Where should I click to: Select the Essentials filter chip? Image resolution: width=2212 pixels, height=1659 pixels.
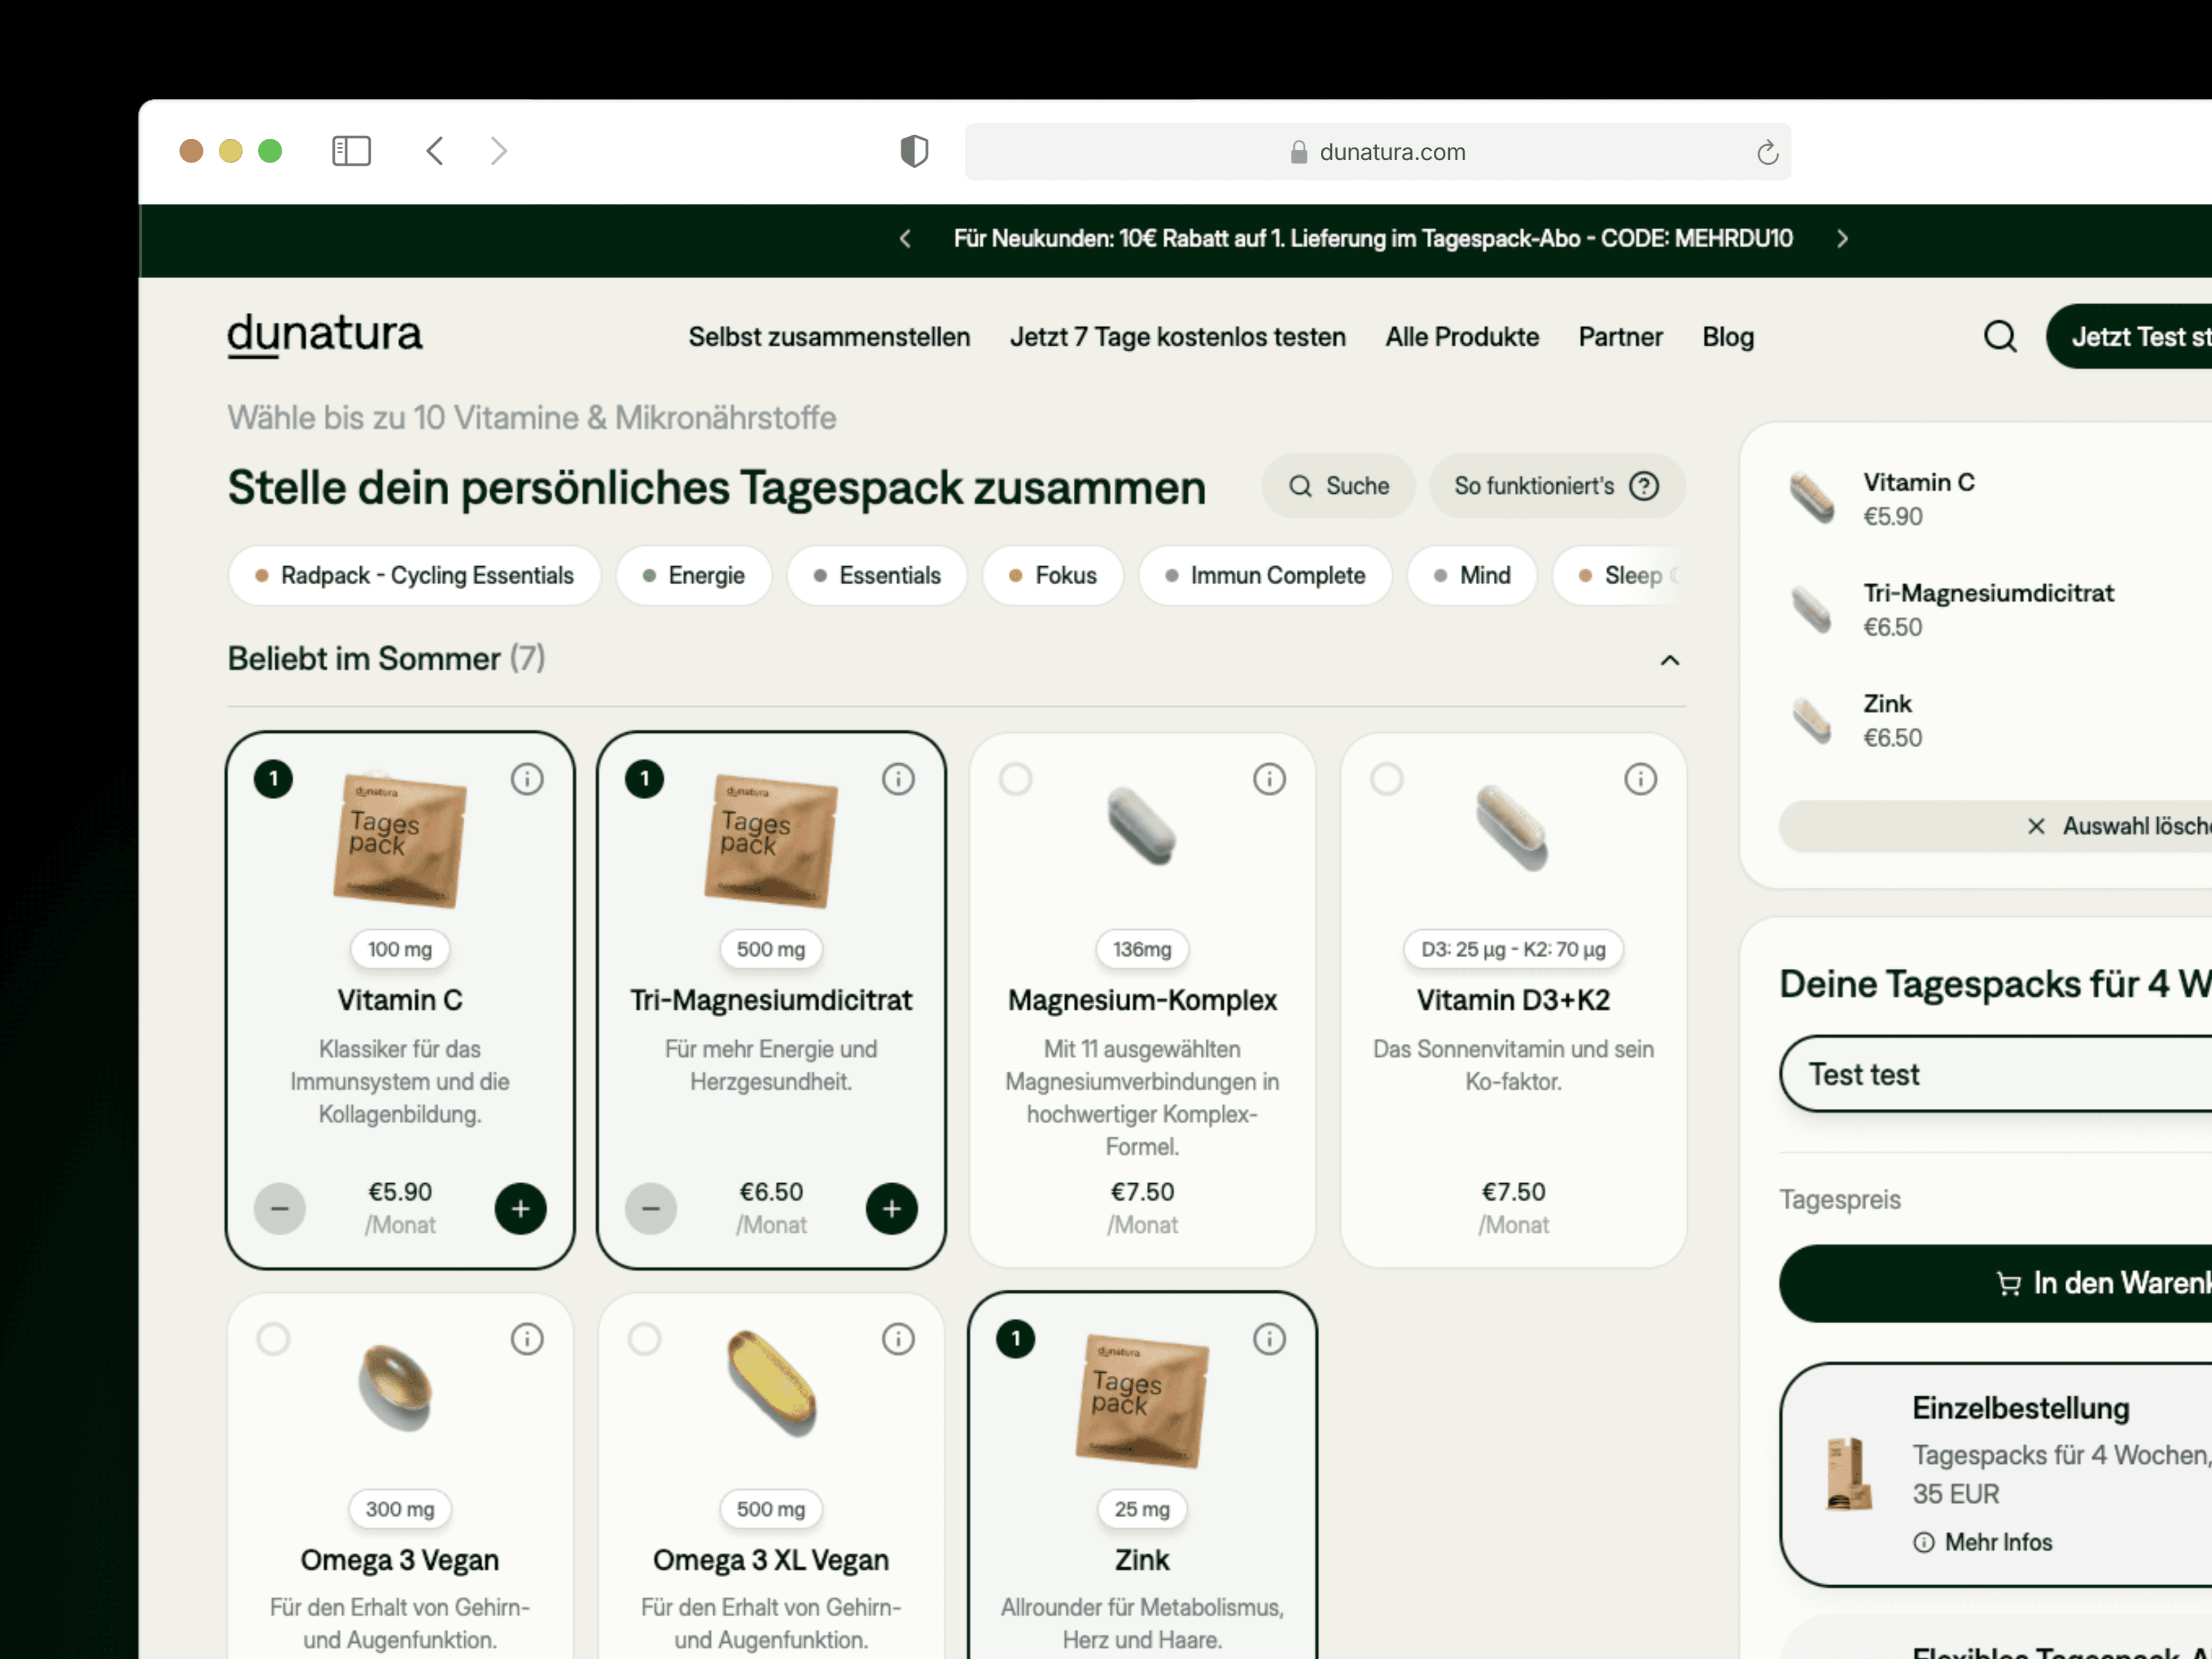pos(877,576)
